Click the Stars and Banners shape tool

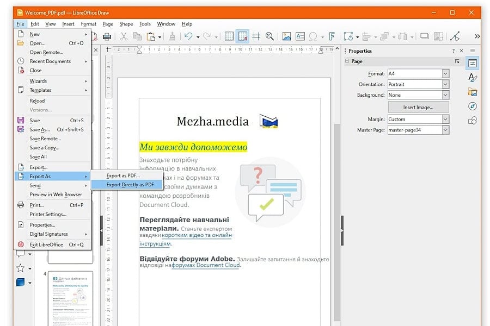[20, 268]
